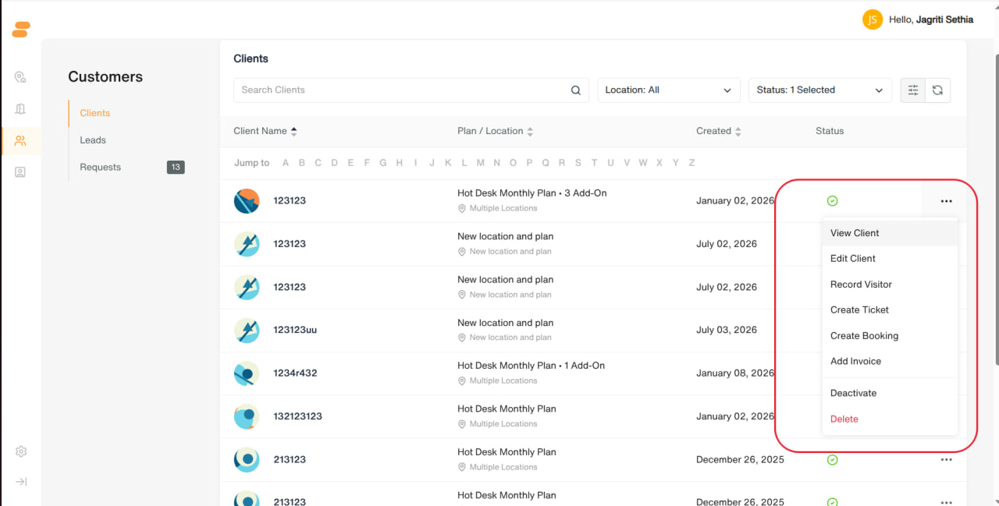
Task: Open the locations icon in the left sidebar
Action: point(21,77)
